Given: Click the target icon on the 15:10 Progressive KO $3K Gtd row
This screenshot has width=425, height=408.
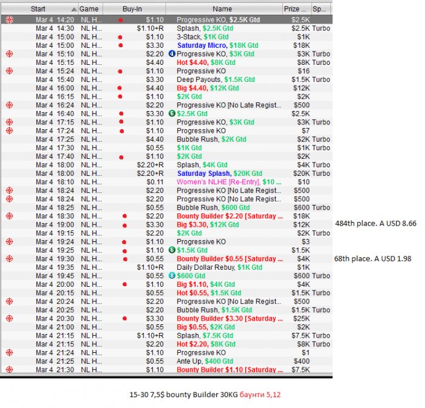Looking at the screenshot, I should 10,54.
